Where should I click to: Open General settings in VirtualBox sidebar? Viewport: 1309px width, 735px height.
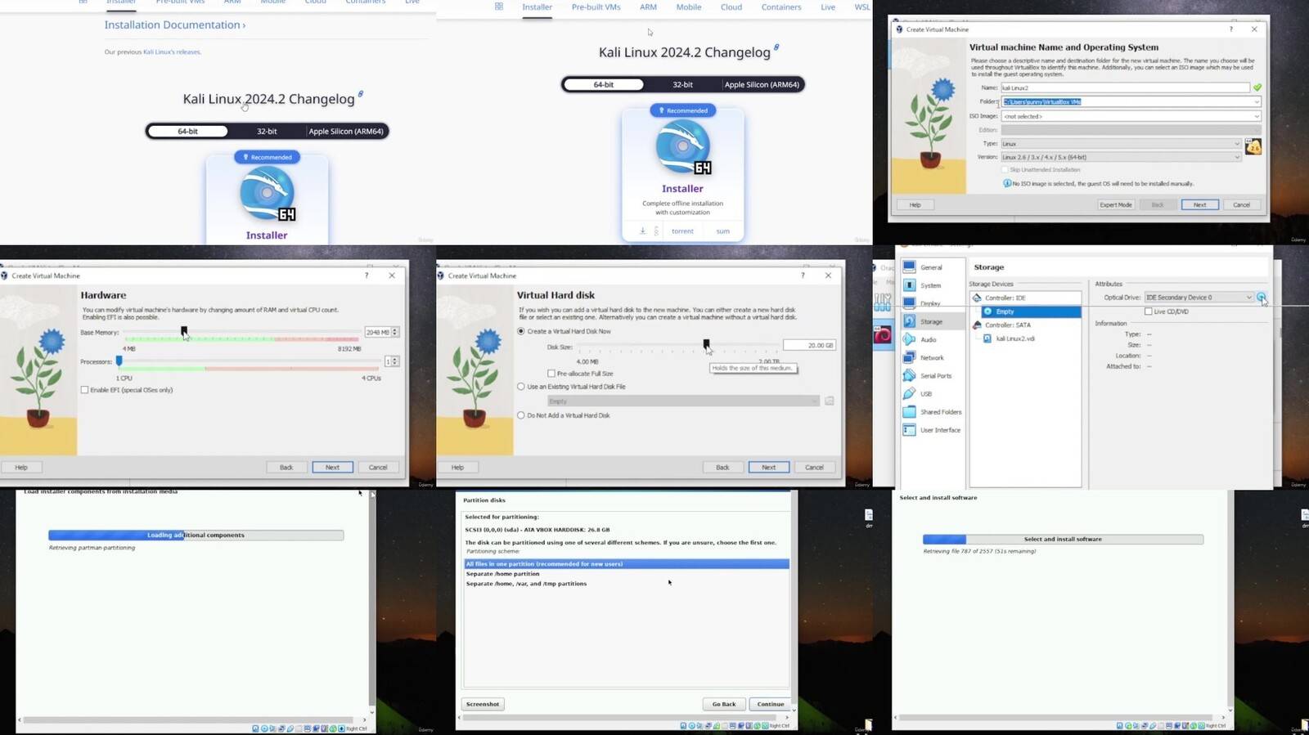[x=931, y=267]
